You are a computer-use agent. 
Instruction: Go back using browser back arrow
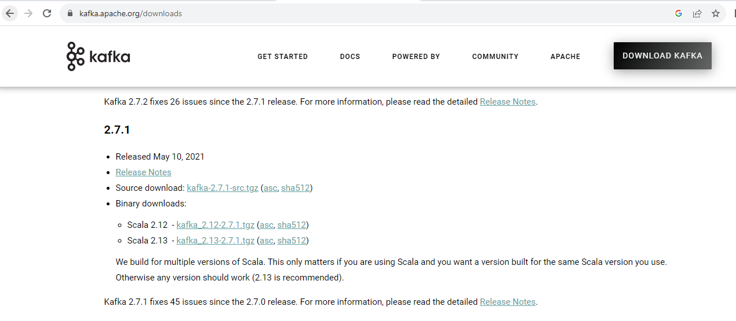pos(10,13)
